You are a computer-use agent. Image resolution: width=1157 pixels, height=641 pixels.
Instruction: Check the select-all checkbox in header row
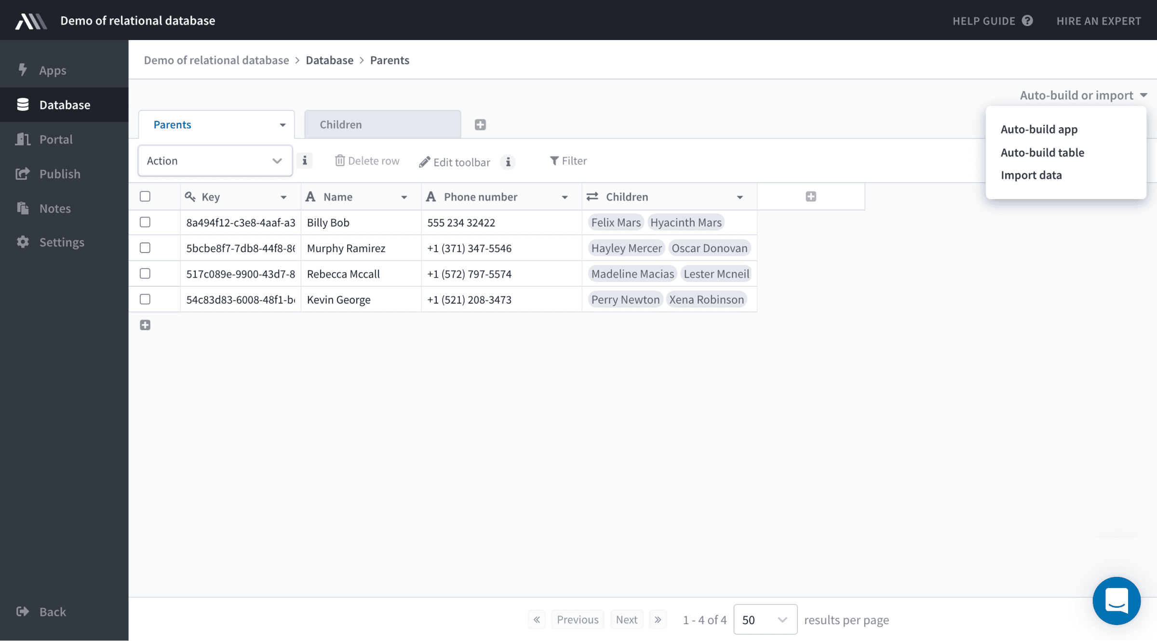click(x=145, y=196)
